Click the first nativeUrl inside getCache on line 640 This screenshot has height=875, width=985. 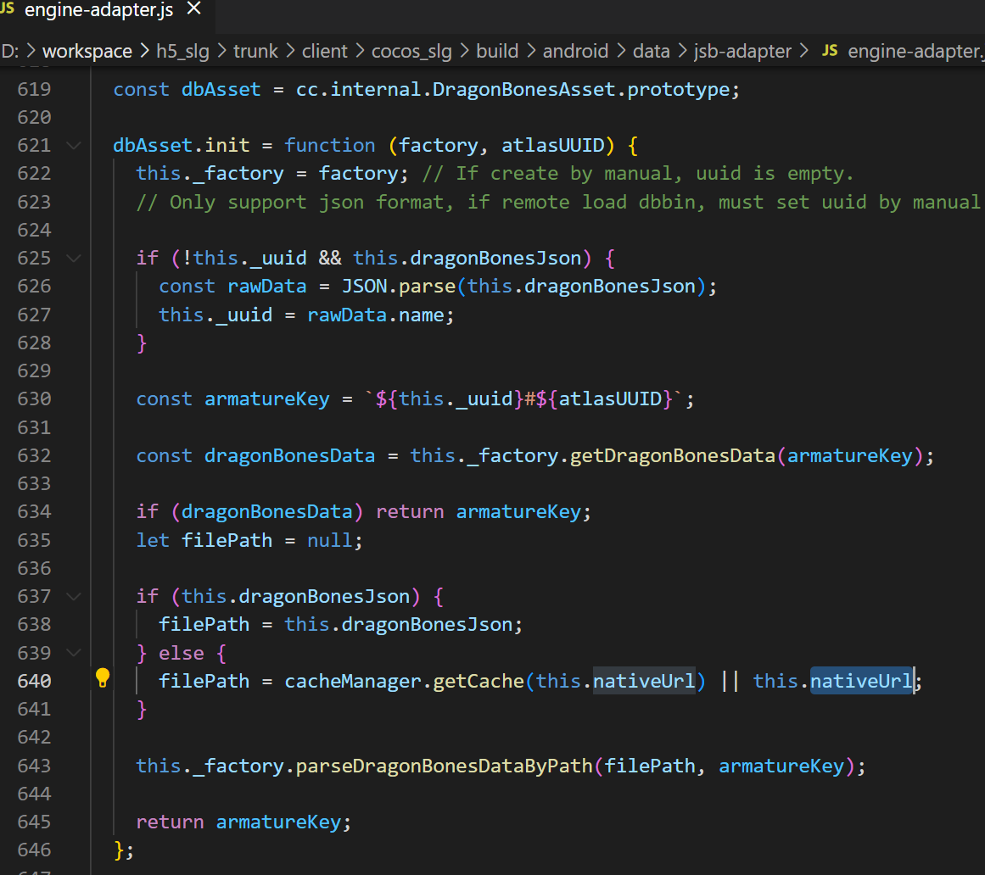(x=644, y=681)
